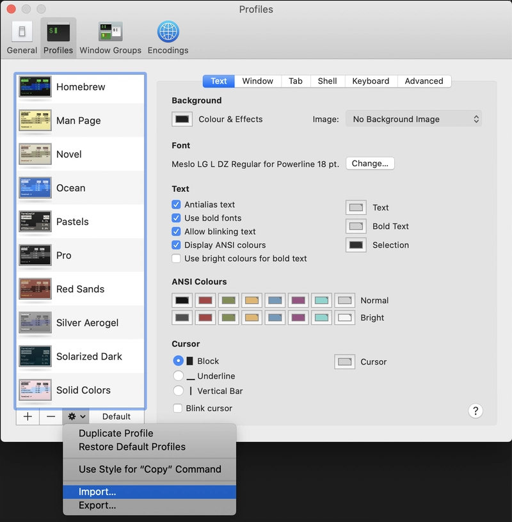
Task: Open the Colour & Effects background swatch
Action: pyautogui.click(x=182, y=119)
